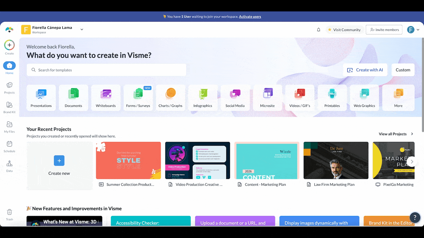
Task: Open Trash in the sidebar
Action: tap(10, 215)
